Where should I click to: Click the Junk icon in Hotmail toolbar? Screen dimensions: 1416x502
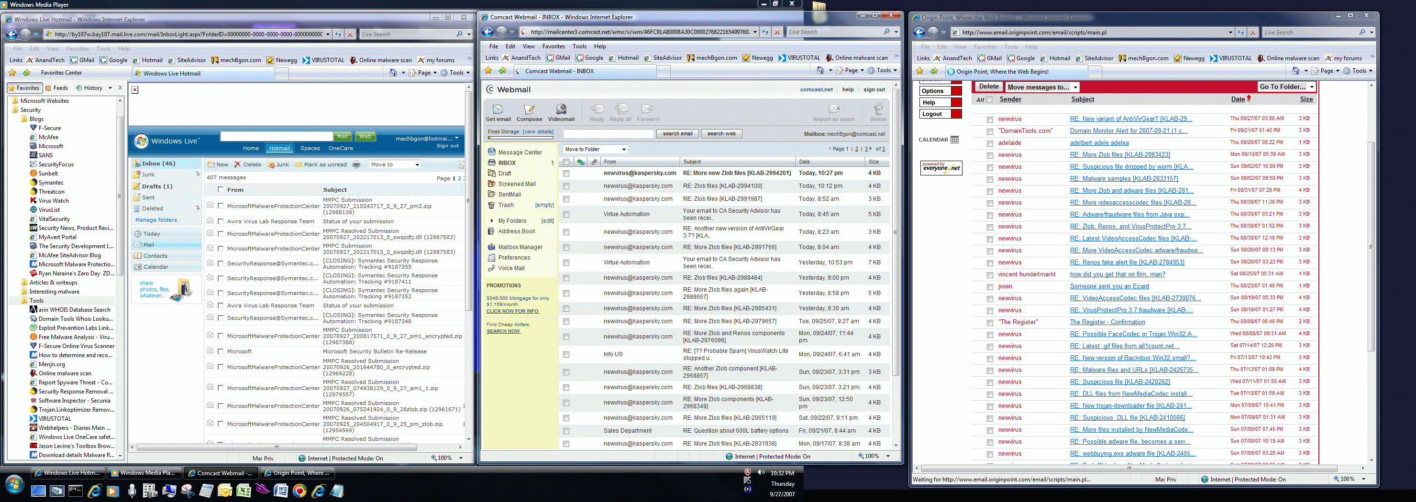(271, 165)
